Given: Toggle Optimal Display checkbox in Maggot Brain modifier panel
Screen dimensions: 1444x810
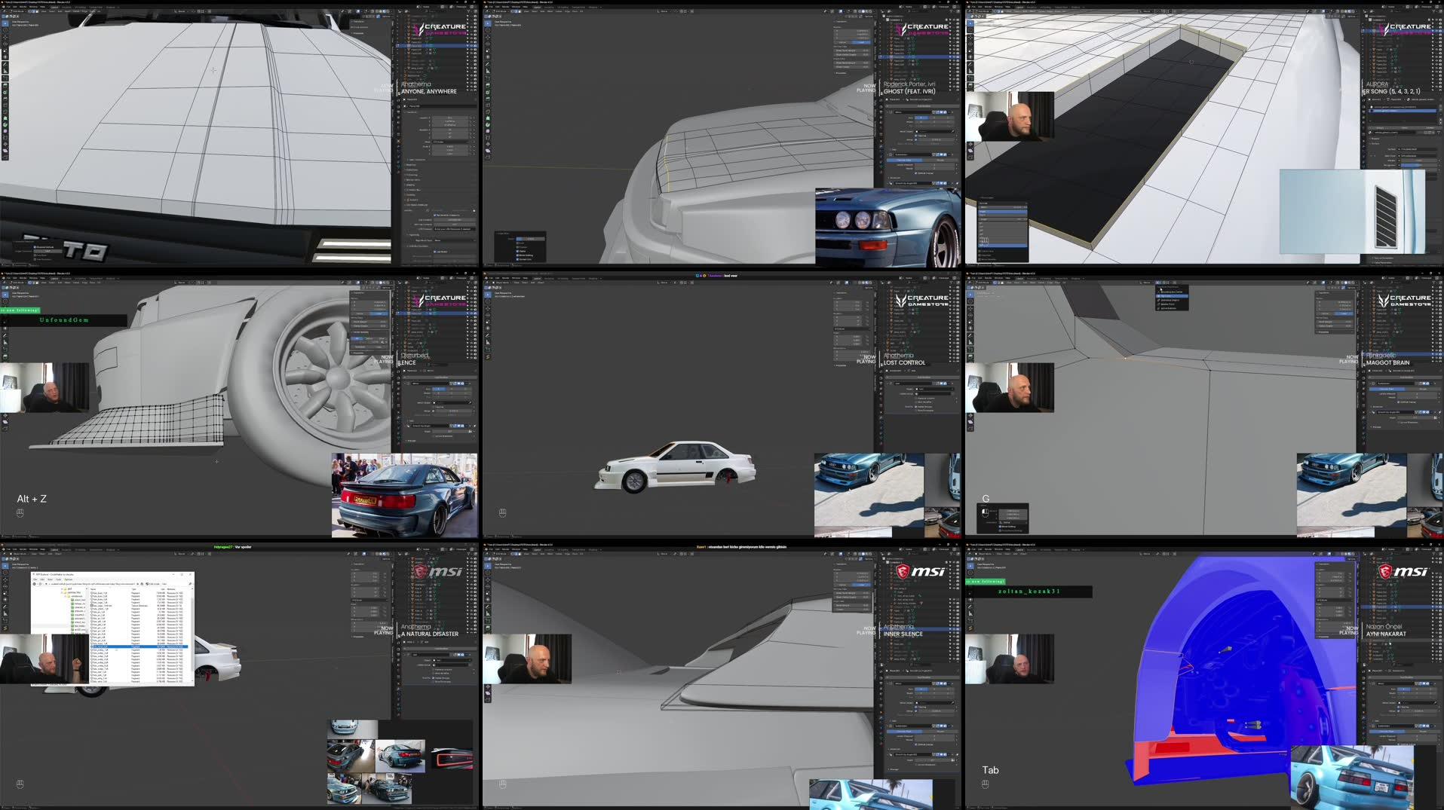Looking at the screenshot, I should click(x=1398, y=402).
